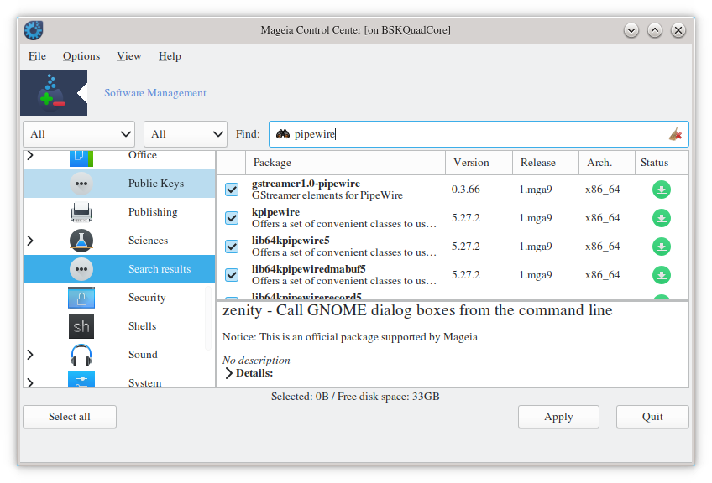
Task: Click the Sound headphones icon
Action: pos(81,355)
